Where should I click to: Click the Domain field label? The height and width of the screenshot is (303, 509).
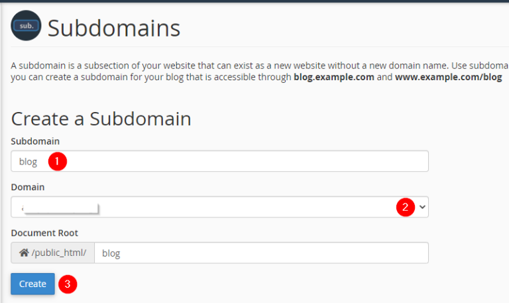click(28, 187)
